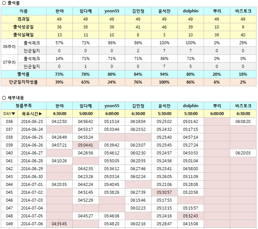Screen dimensions: 258x229
Task: Select the date 2014-06-23
Action: [32, 121]
